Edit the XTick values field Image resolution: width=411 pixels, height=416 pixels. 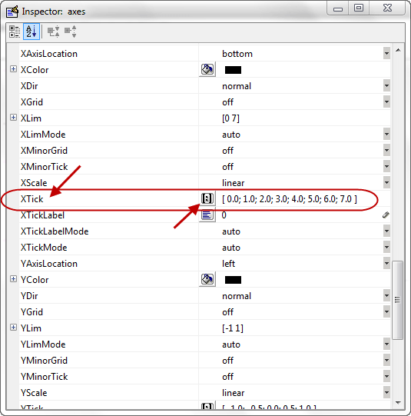tap(290, 198)
